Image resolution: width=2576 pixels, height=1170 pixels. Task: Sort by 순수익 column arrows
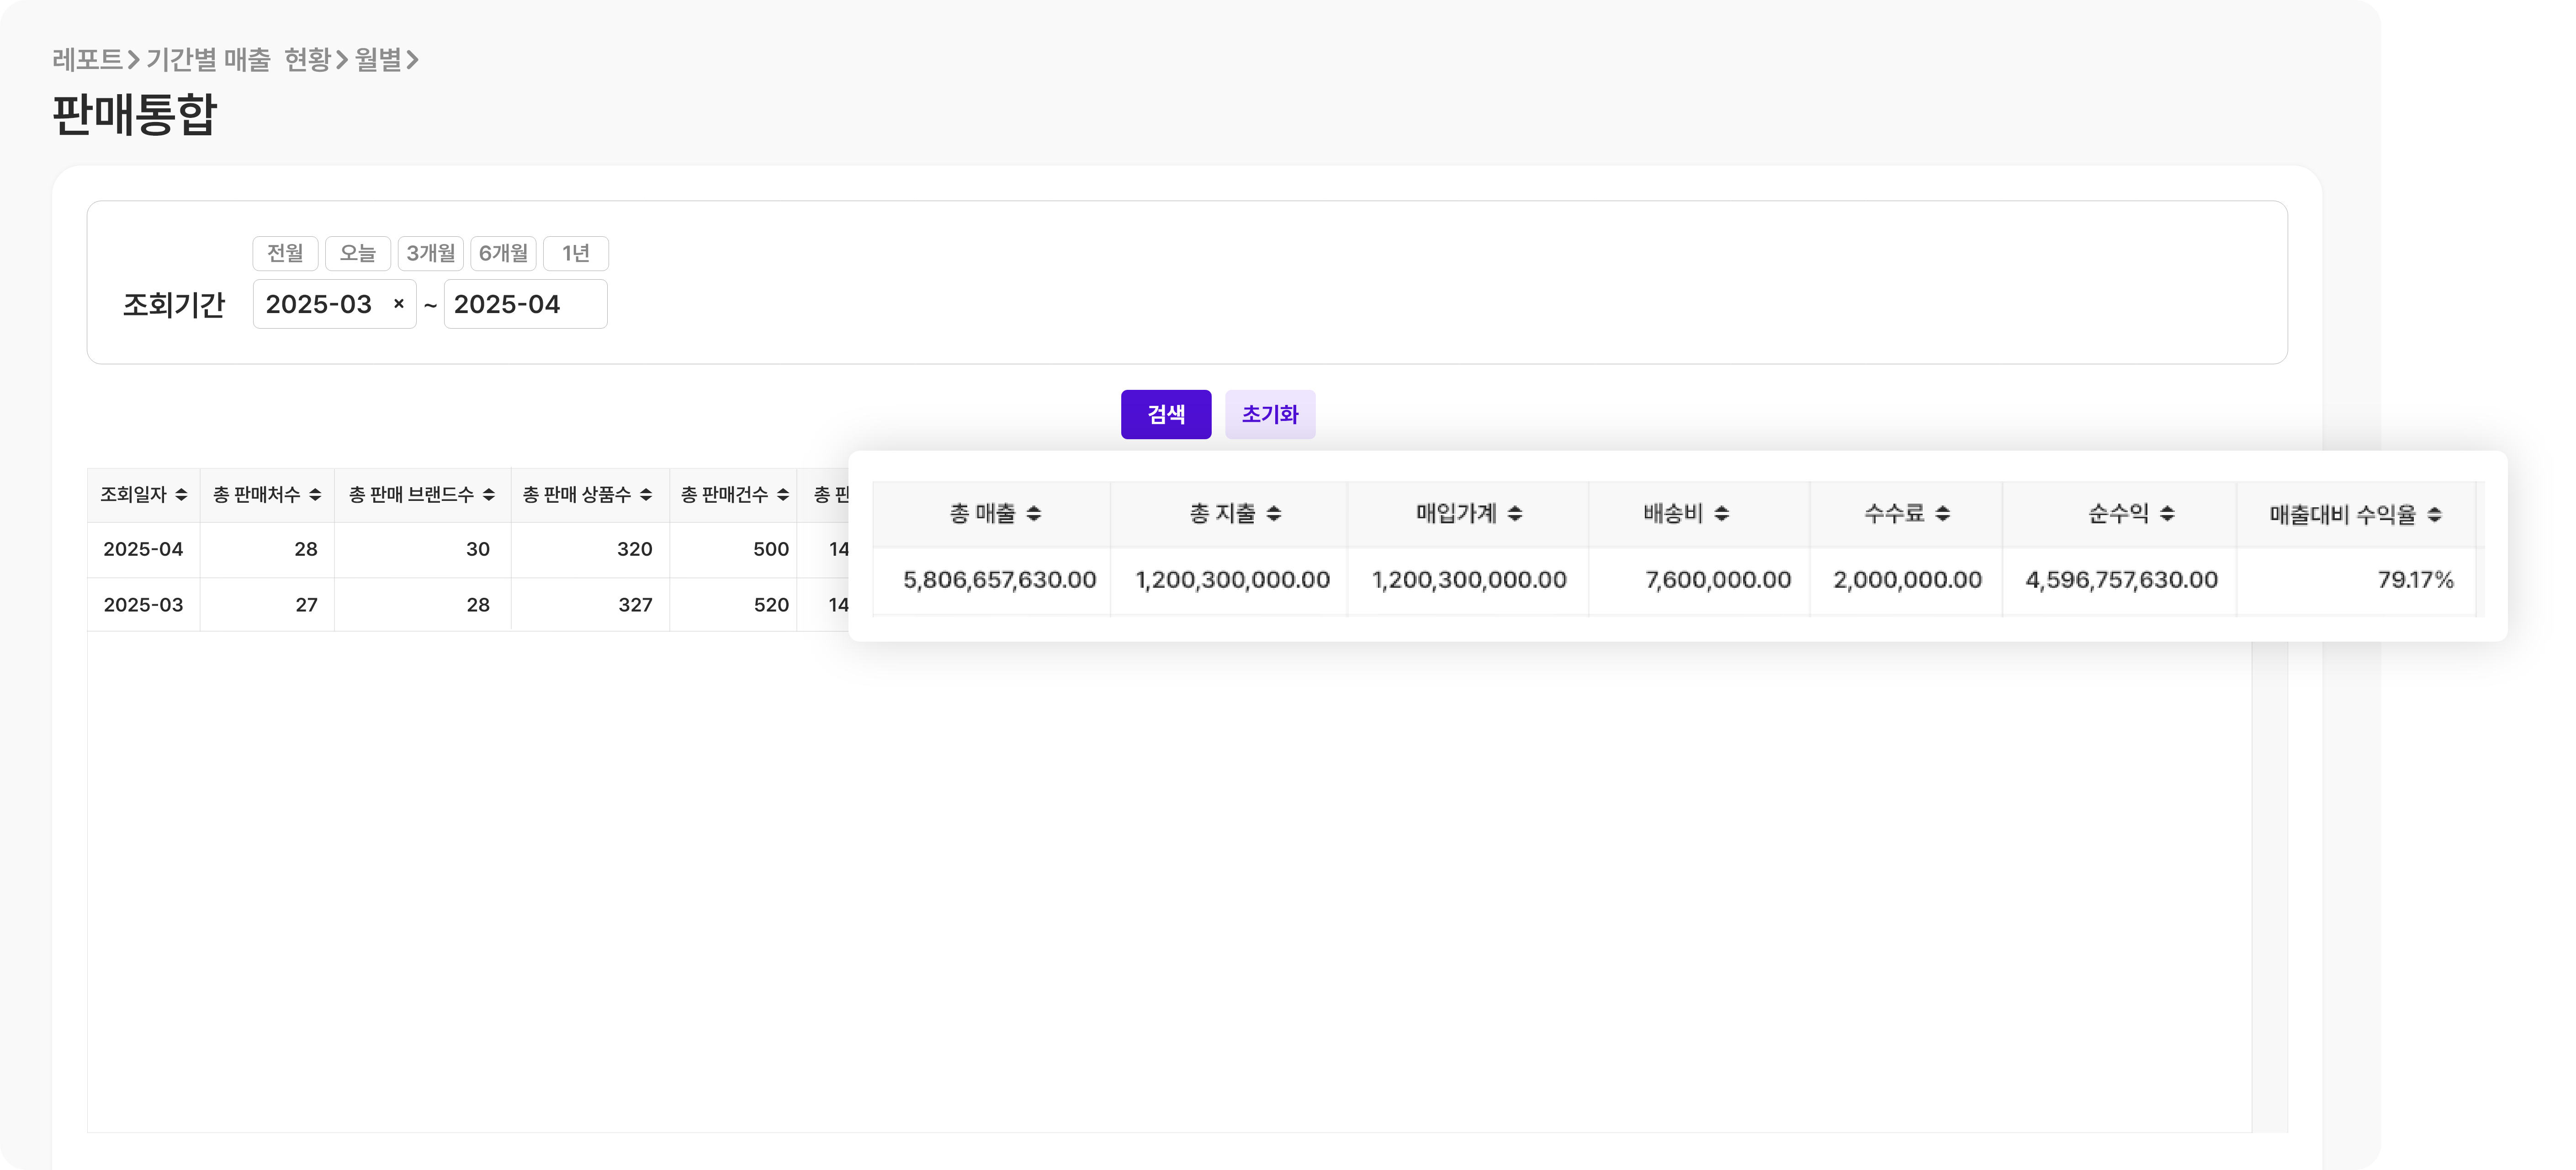(x=2167, y=514)
